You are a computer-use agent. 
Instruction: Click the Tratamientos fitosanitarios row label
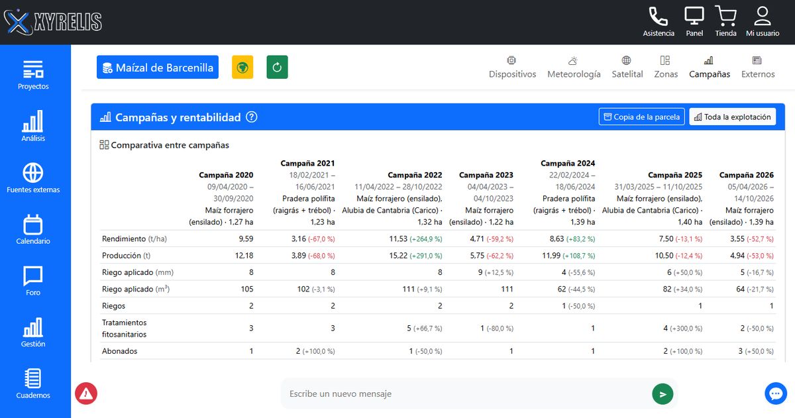coord(125,328)
